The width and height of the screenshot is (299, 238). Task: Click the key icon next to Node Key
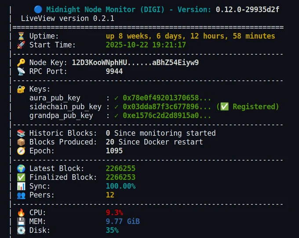pyautogui.click(x=21, y=63)
